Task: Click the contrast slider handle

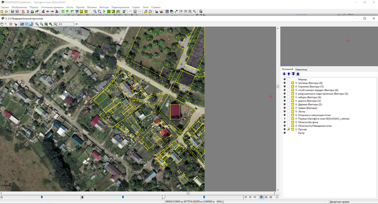Action: [x=123, y=197]
